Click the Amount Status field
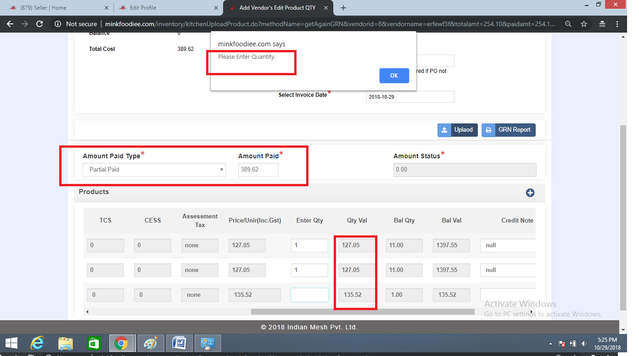 (465, 170)
